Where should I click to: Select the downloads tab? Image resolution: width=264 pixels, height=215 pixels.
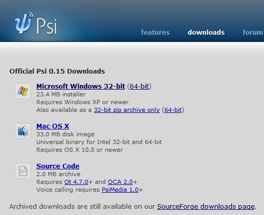pos(206,33)
